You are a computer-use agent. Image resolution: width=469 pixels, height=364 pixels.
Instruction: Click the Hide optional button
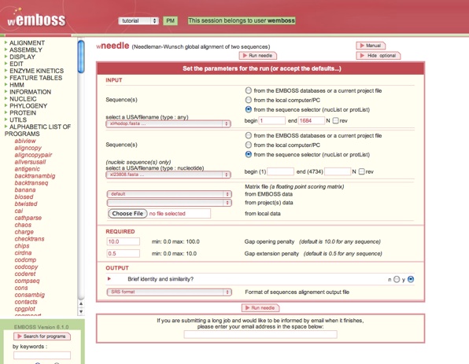(378, 56)
